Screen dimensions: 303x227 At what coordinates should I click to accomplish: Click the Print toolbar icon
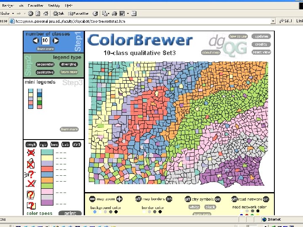coord(114,13)
